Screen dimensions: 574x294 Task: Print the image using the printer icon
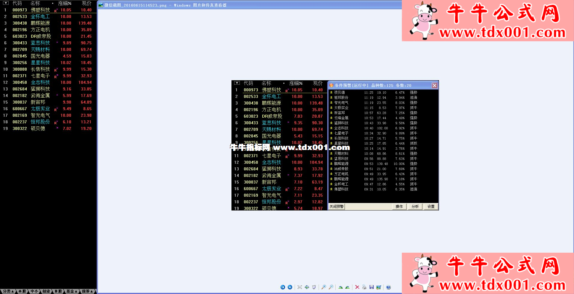point(364,287)
